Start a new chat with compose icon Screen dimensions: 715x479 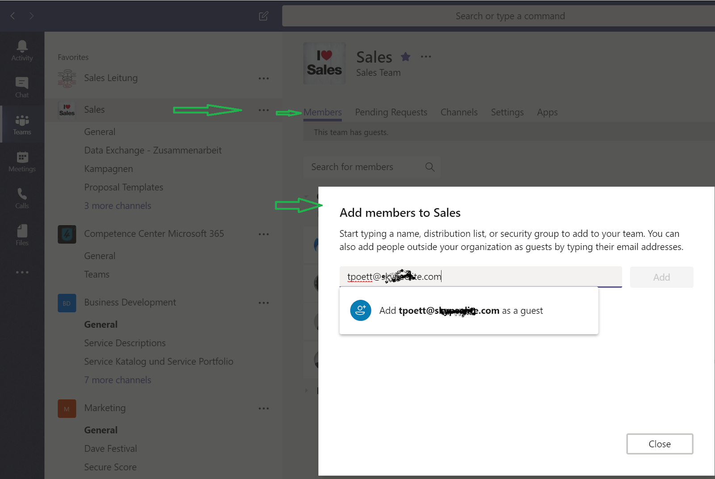click(x=263, y=16)
